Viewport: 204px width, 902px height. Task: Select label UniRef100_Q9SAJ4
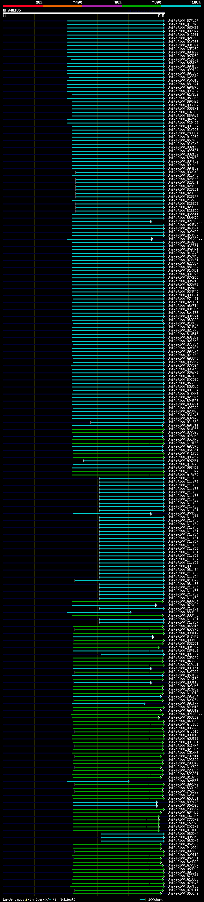coord(183,105)
